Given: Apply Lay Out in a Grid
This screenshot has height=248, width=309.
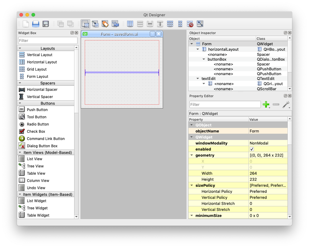Looking at the screenshot, I should click(170, 24).
